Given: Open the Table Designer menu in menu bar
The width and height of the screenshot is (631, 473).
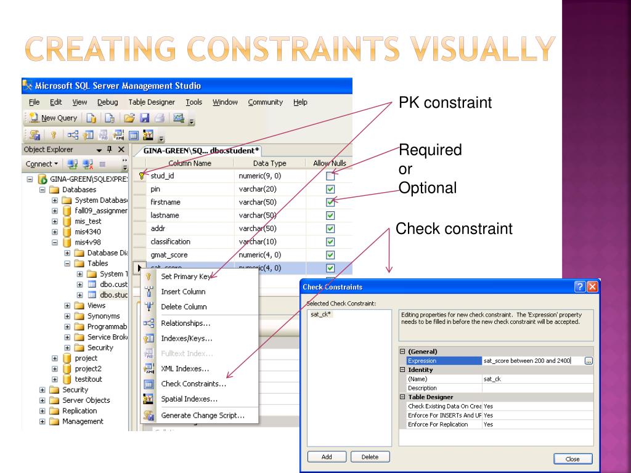Looking at the screenshot, I should [x=152, y=102].
